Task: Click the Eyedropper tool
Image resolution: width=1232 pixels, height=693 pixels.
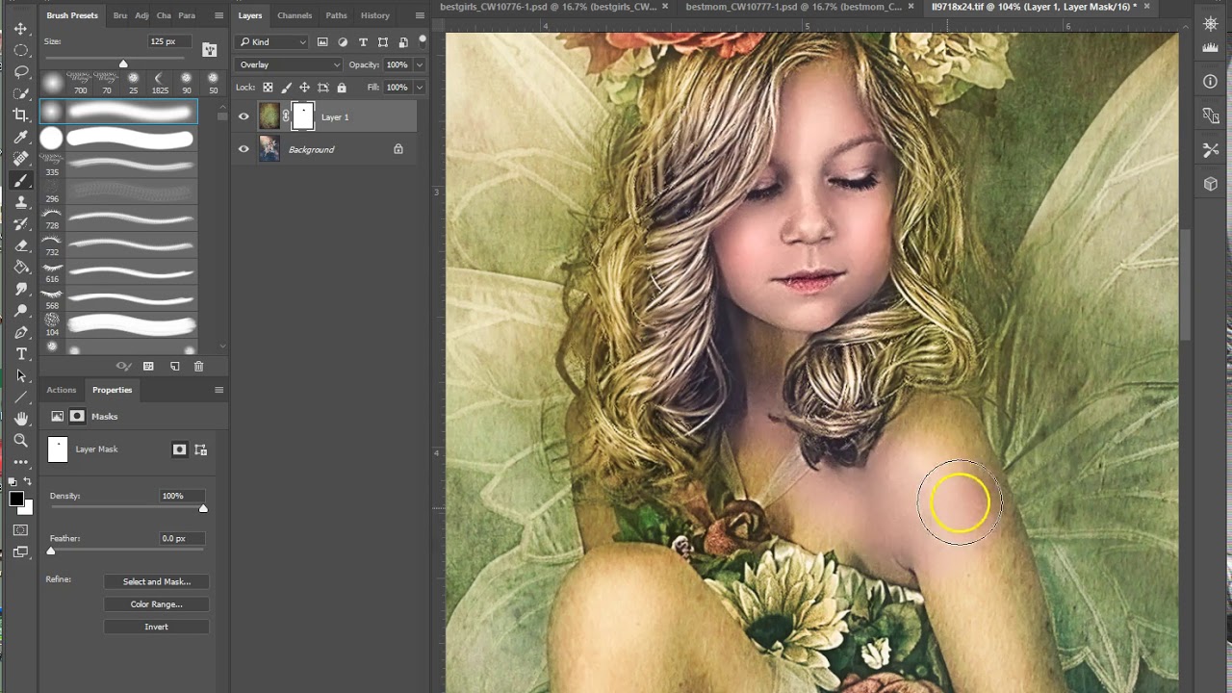Action: pos(21,137)
